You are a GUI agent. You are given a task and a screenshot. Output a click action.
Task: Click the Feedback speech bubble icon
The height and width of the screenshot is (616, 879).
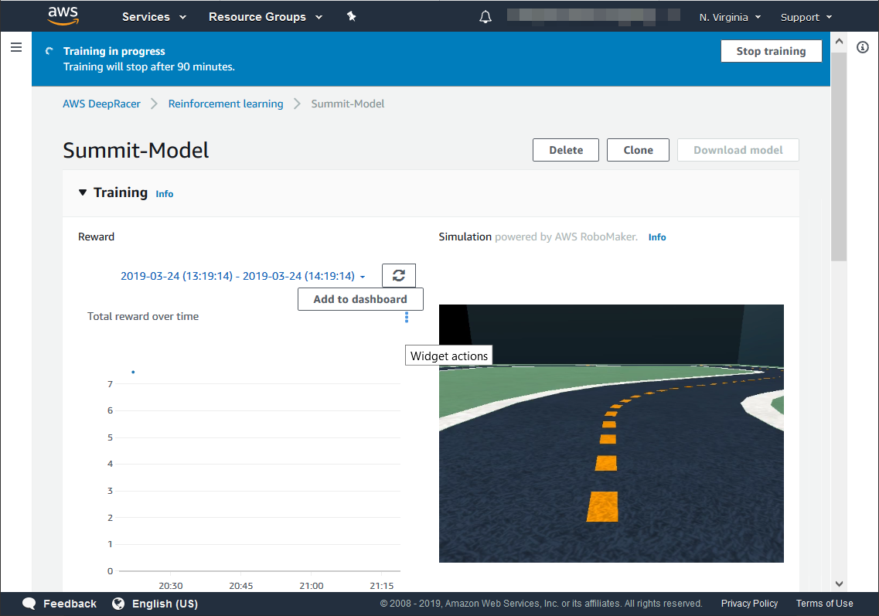[x=29, y=604]
